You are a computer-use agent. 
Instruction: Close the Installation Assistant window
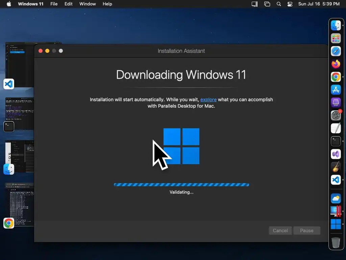coord(41,51)
